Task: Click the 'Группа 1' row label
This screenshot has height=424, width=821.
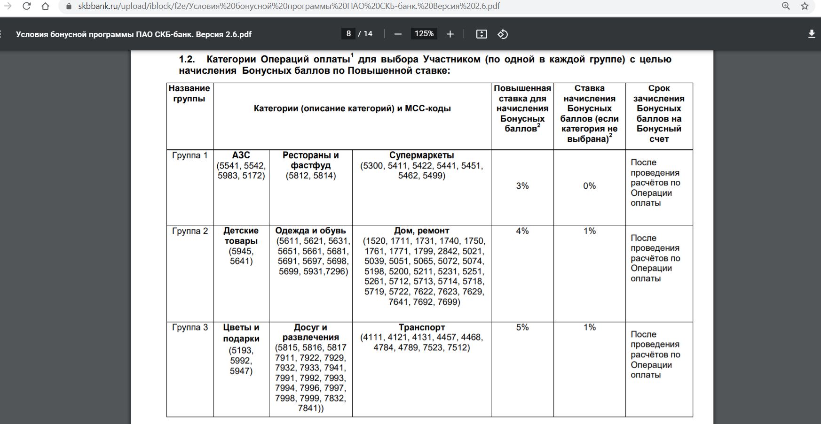Action: coord(189,155)
